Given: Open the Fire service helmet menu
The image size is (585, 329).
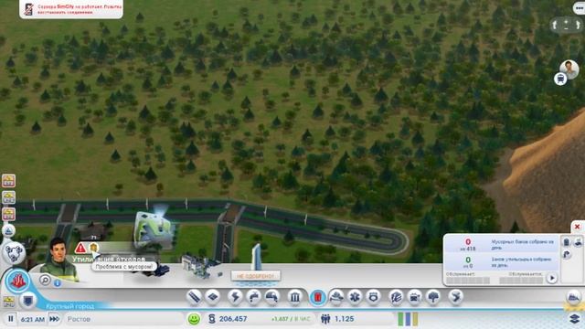Looking at the screenshot, I should [x=336, y=297].
